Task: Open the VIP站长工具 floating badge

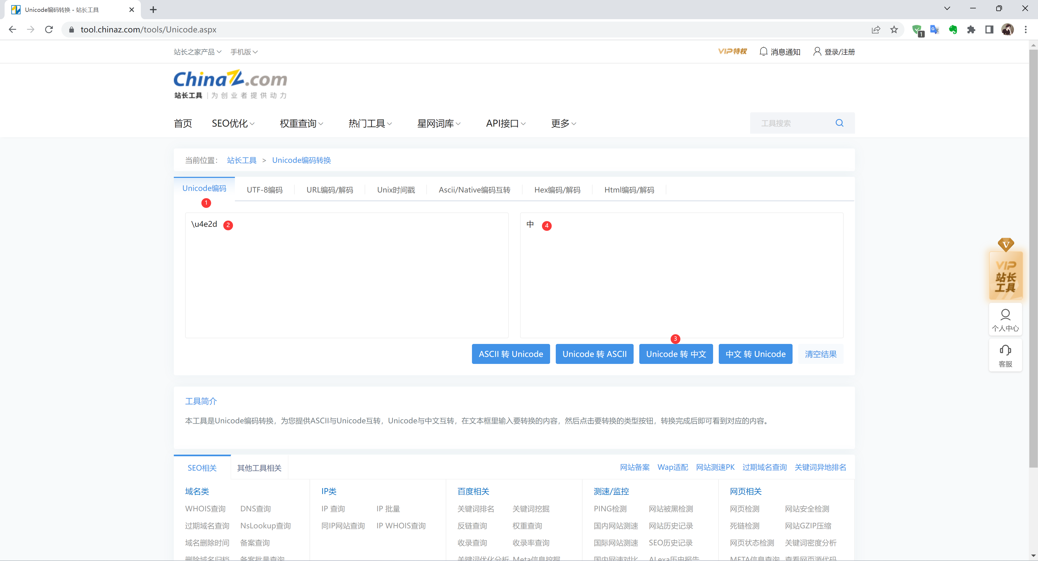Action: pyautogui.click(x=1006, y=269)
